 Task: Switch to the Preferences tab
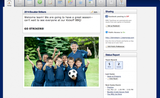coord(111,3)
